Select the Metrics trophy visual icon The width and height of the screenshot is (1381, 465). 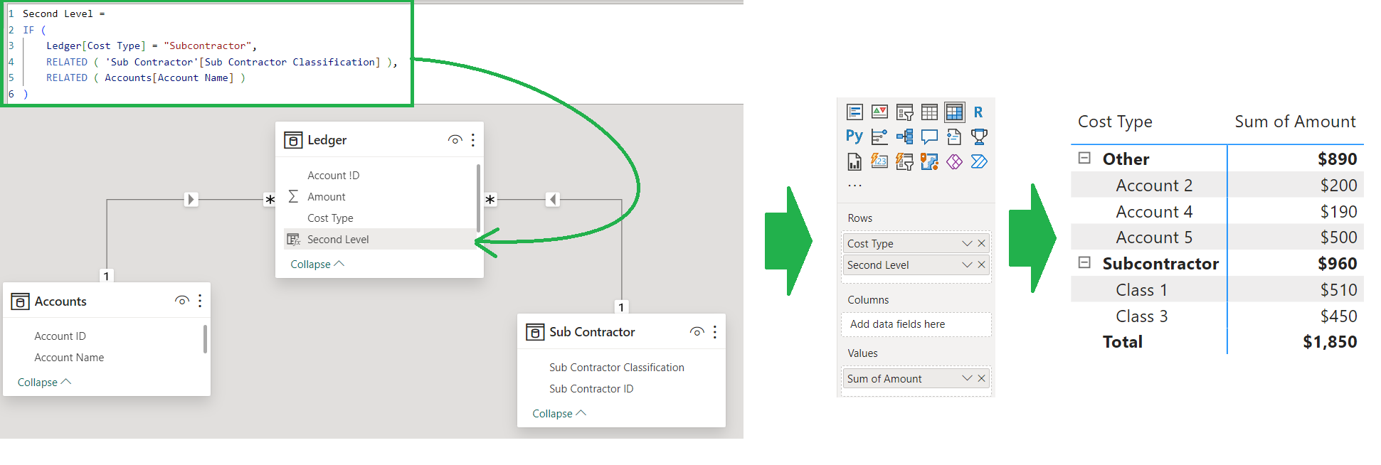[x=979, y=137]
